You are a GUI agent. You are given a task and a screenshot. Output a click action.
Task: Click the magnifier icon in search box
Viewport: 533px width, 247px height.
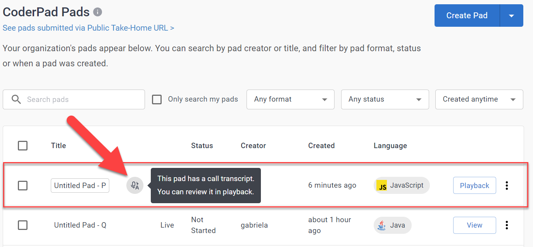click(x=16, y=100)
